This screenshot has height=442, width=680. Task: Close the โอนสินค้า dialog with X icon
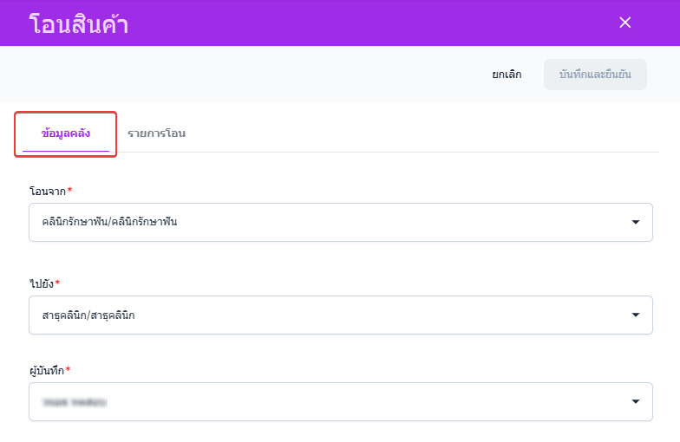pos(624,23)
